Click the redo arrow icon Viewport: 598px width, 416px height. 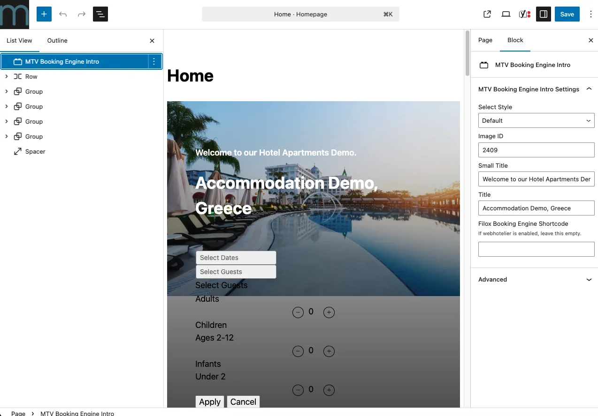[x=82, y=14]
